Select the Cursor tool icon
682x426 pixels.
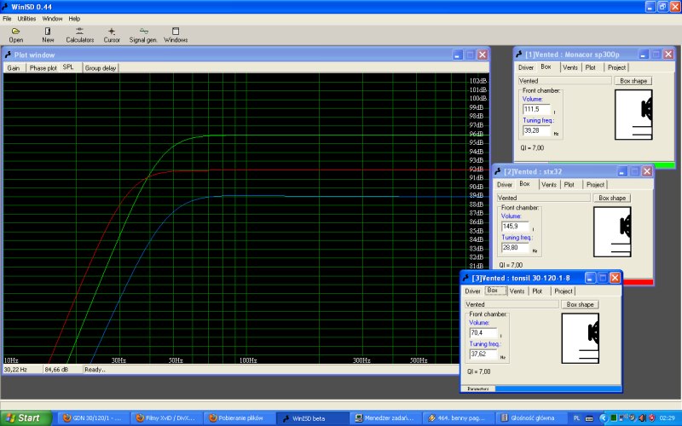click(x=112, y=34)
